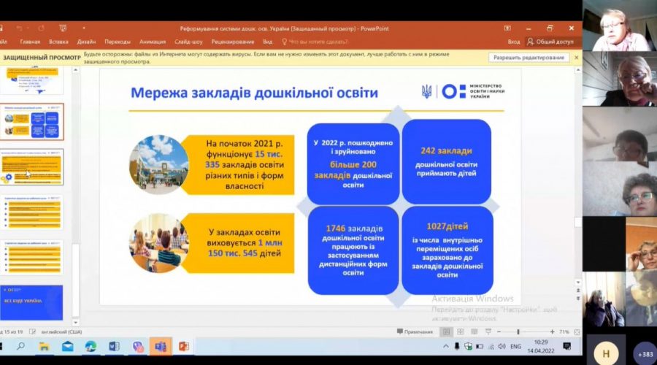Click the H participant avatar
657x365 pixels.
[606, 354]
